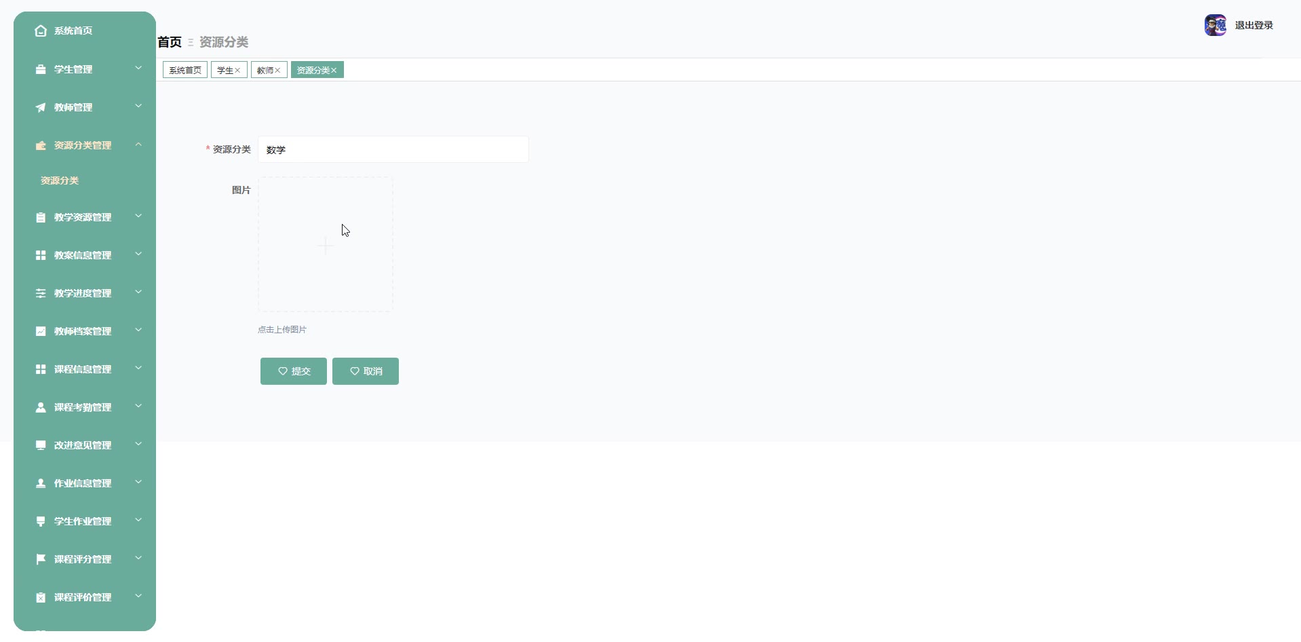Click the flag icon beside 课程评分管理

[x=41, y=559]
